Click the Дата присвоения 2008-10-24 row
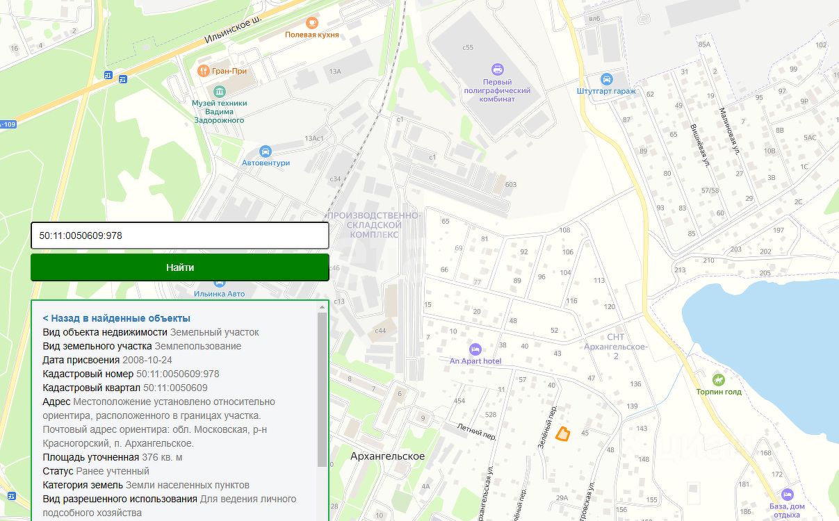This screenshot has width=839, height=521. click(107, 360)
